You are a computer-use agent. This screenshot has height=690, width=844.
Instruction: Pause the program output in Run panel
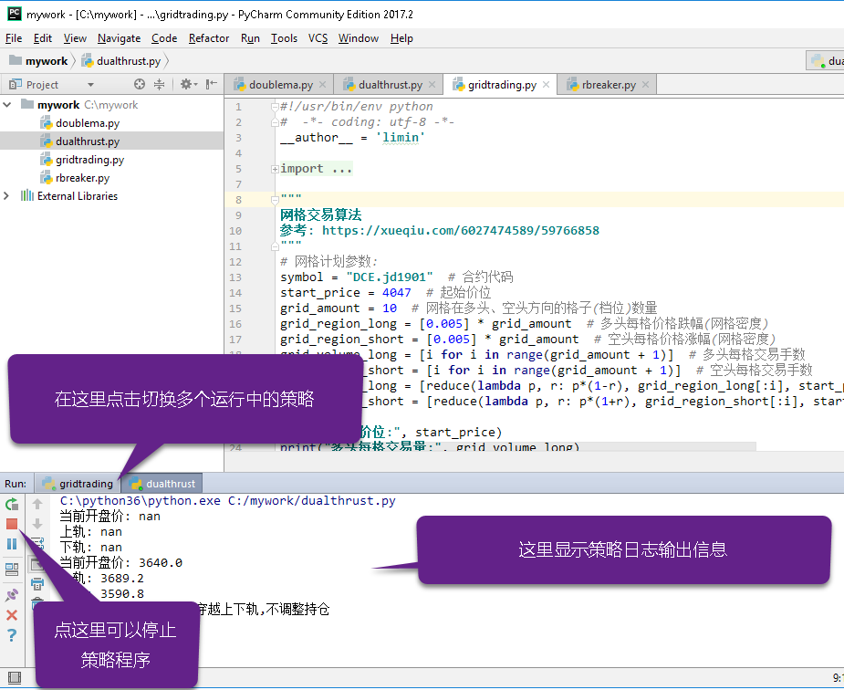[12, 544]
